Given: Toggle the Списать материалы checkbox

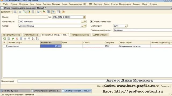Looking at the screenshot, I should coord(91,22).
